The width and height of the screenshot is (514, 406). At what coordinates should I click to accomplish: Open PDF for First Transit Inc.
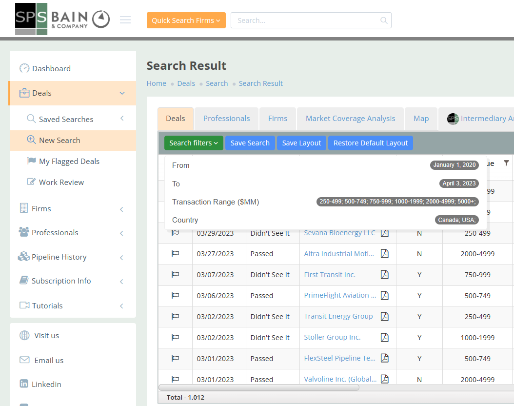tap(384, 275)
